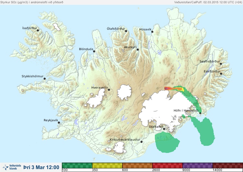Click the Seyðisfjörður label text
Viewport: 243px width, 172px height.
pos(210,61)
